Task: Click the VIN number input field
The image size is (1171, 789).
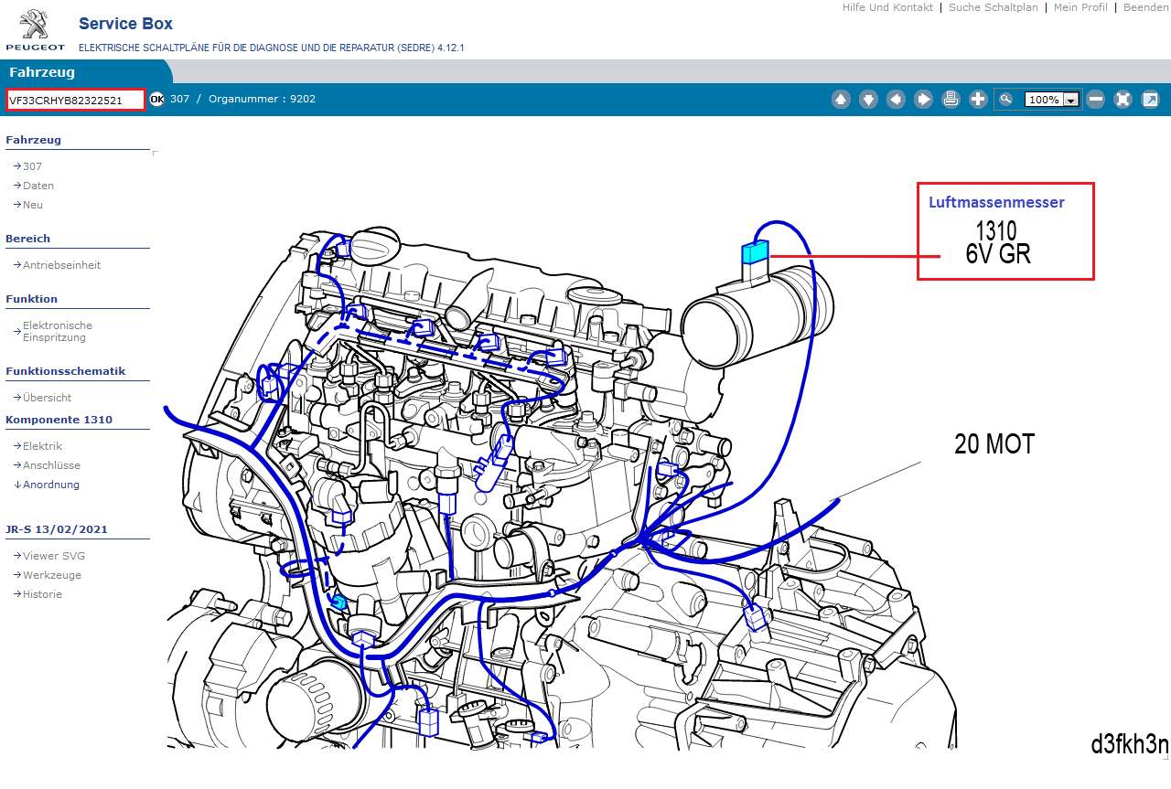Action: tap(75, 100)
